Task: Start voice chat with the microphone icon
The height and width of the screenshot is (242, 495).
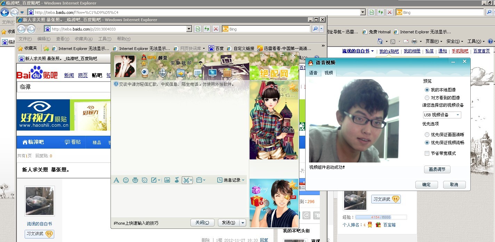Action: tap(162, 73)
